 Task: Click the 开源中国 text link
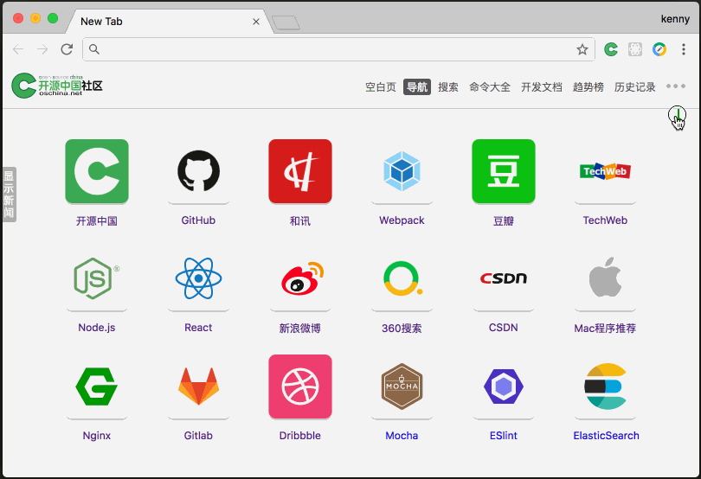point(97,220)
